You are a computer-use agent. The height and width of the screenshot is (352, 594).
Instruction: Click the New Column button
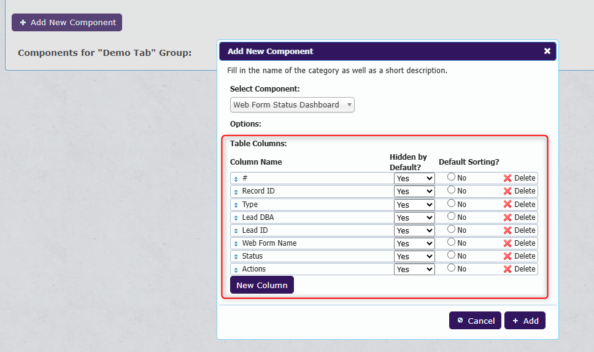[x=262, y=285]
